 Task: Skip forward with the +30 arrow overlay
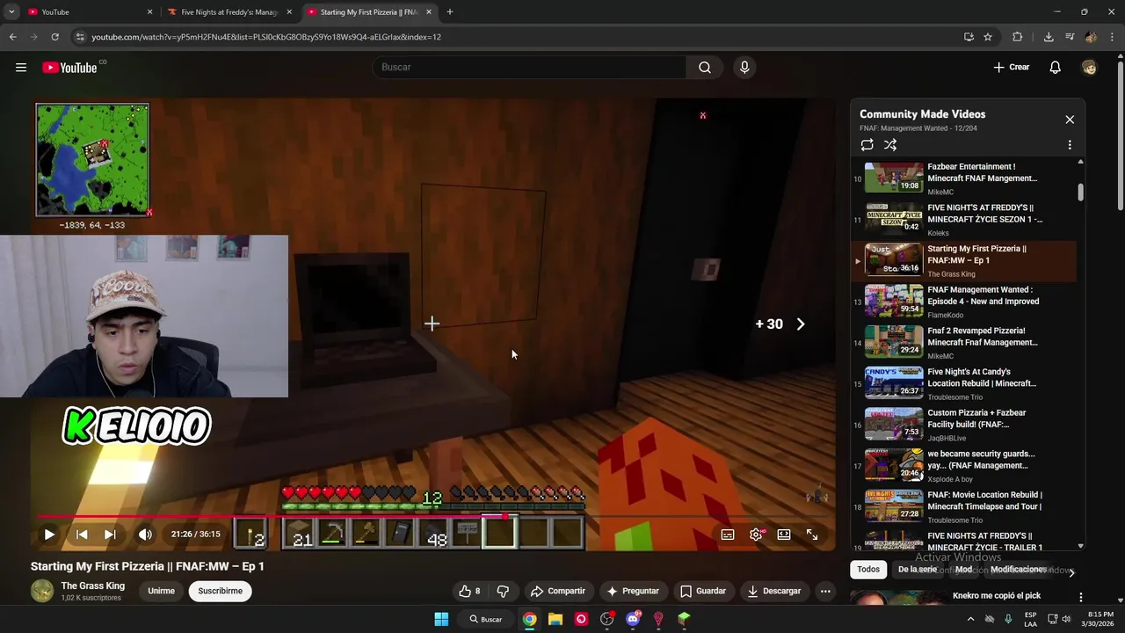[780, 324]
